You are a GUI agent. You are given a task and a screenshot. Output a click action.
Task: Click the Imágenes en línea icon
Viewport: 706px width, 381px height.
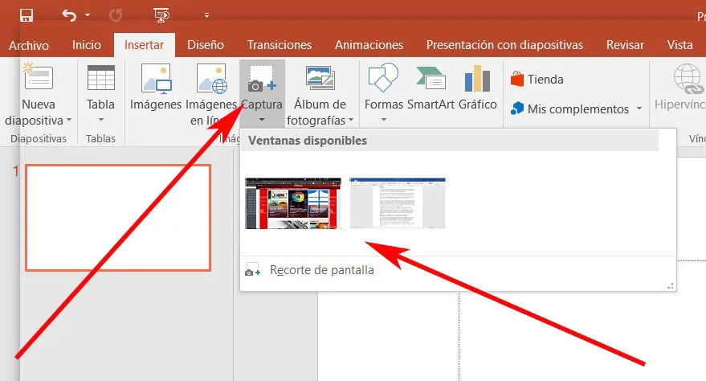click(211, 78)
